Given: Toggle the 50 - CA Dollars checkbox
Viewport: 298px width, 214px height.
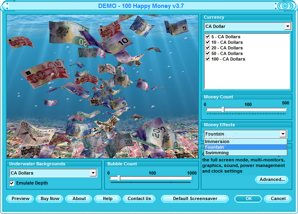Looking at the screenshot, I should (x=207, y=53).
